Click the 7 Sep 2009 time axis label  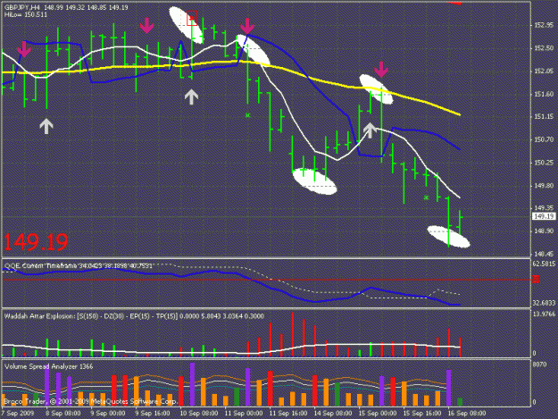tap(18, 414)
